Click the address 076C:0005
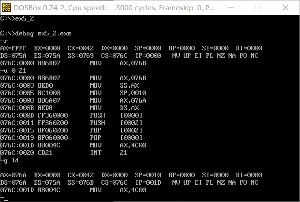The height and width of the screenshot is (202, 300). point(17,93)
